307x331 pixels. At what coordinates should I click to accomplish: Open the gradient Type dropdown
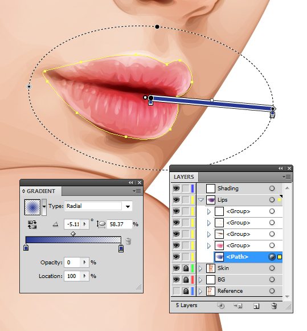[128, 206]
